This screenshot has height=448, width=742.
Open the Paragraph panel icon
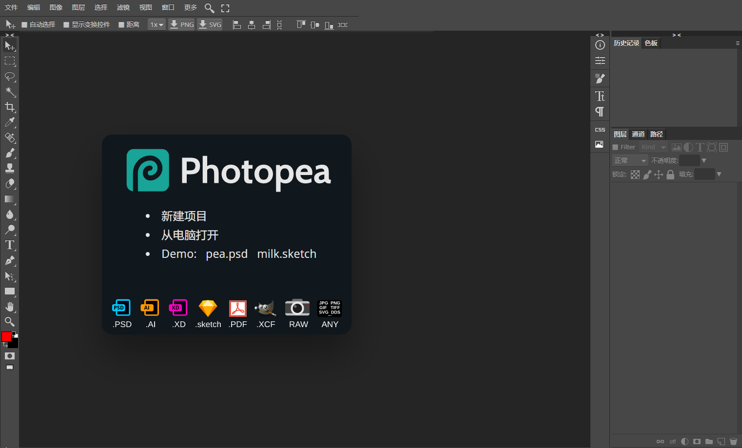[x=600, y=112]
